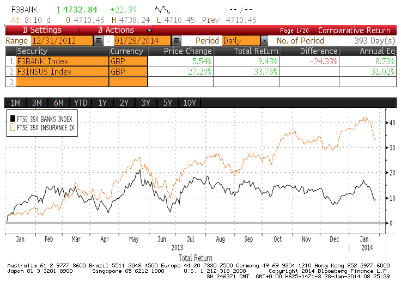Select the 6M chart range tab
This screenshot has height=287, width=401.
pos(58,103)
